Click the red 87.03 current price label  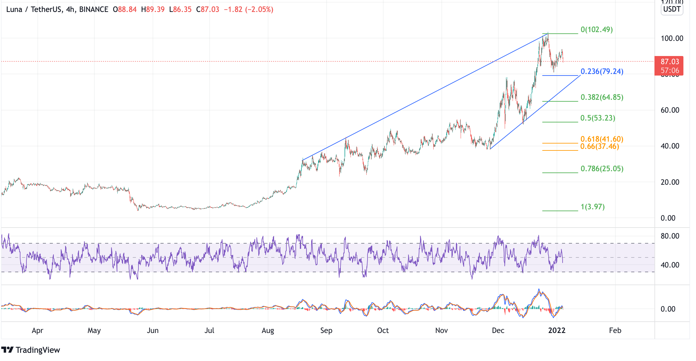[x=670, y=62]
